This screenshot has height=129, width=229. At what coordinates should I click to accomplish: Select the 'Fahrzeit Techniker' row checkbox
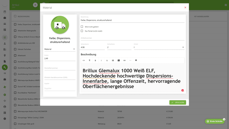tap(15, 49)
